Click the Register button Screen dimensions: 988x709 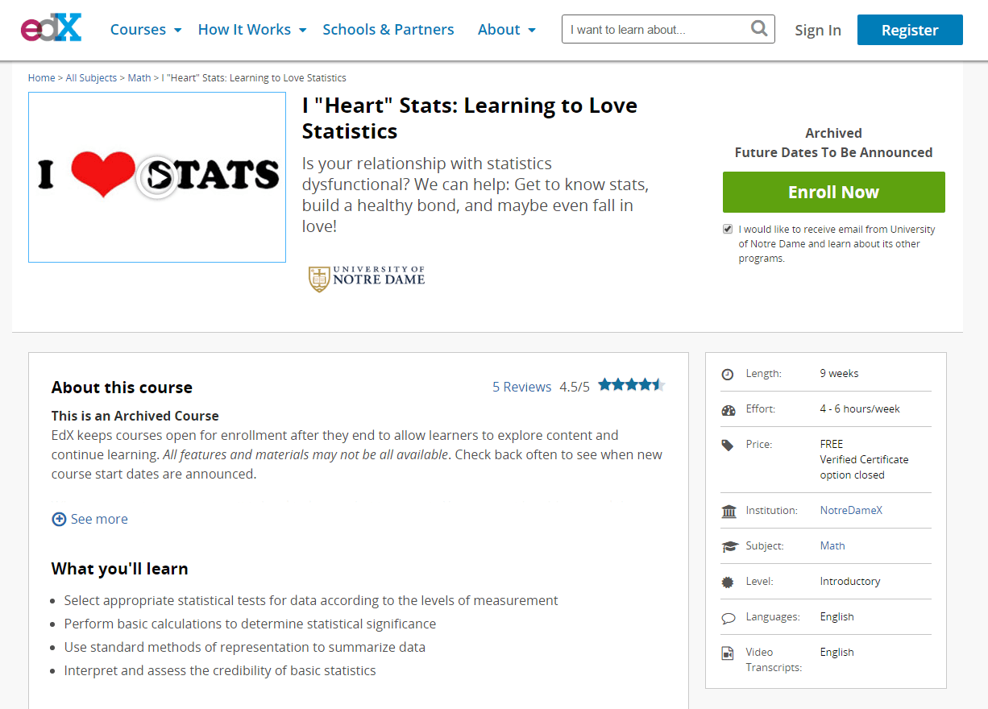(910, 30)
